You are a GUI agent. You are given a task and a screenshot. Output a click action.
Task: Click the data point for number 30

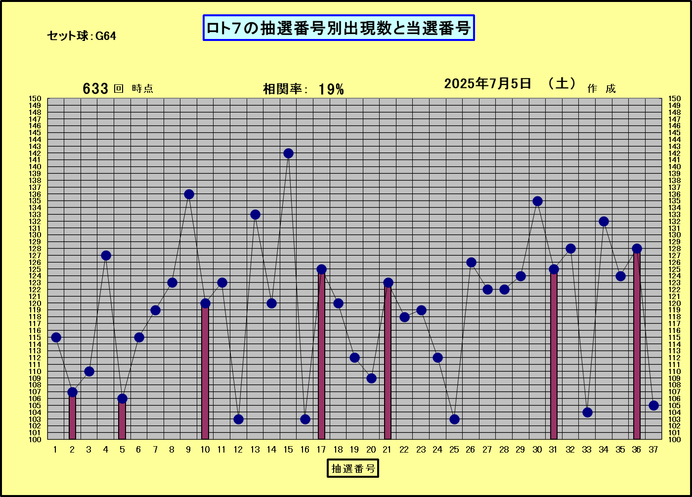pyautogui.click(x=537, y=201)
